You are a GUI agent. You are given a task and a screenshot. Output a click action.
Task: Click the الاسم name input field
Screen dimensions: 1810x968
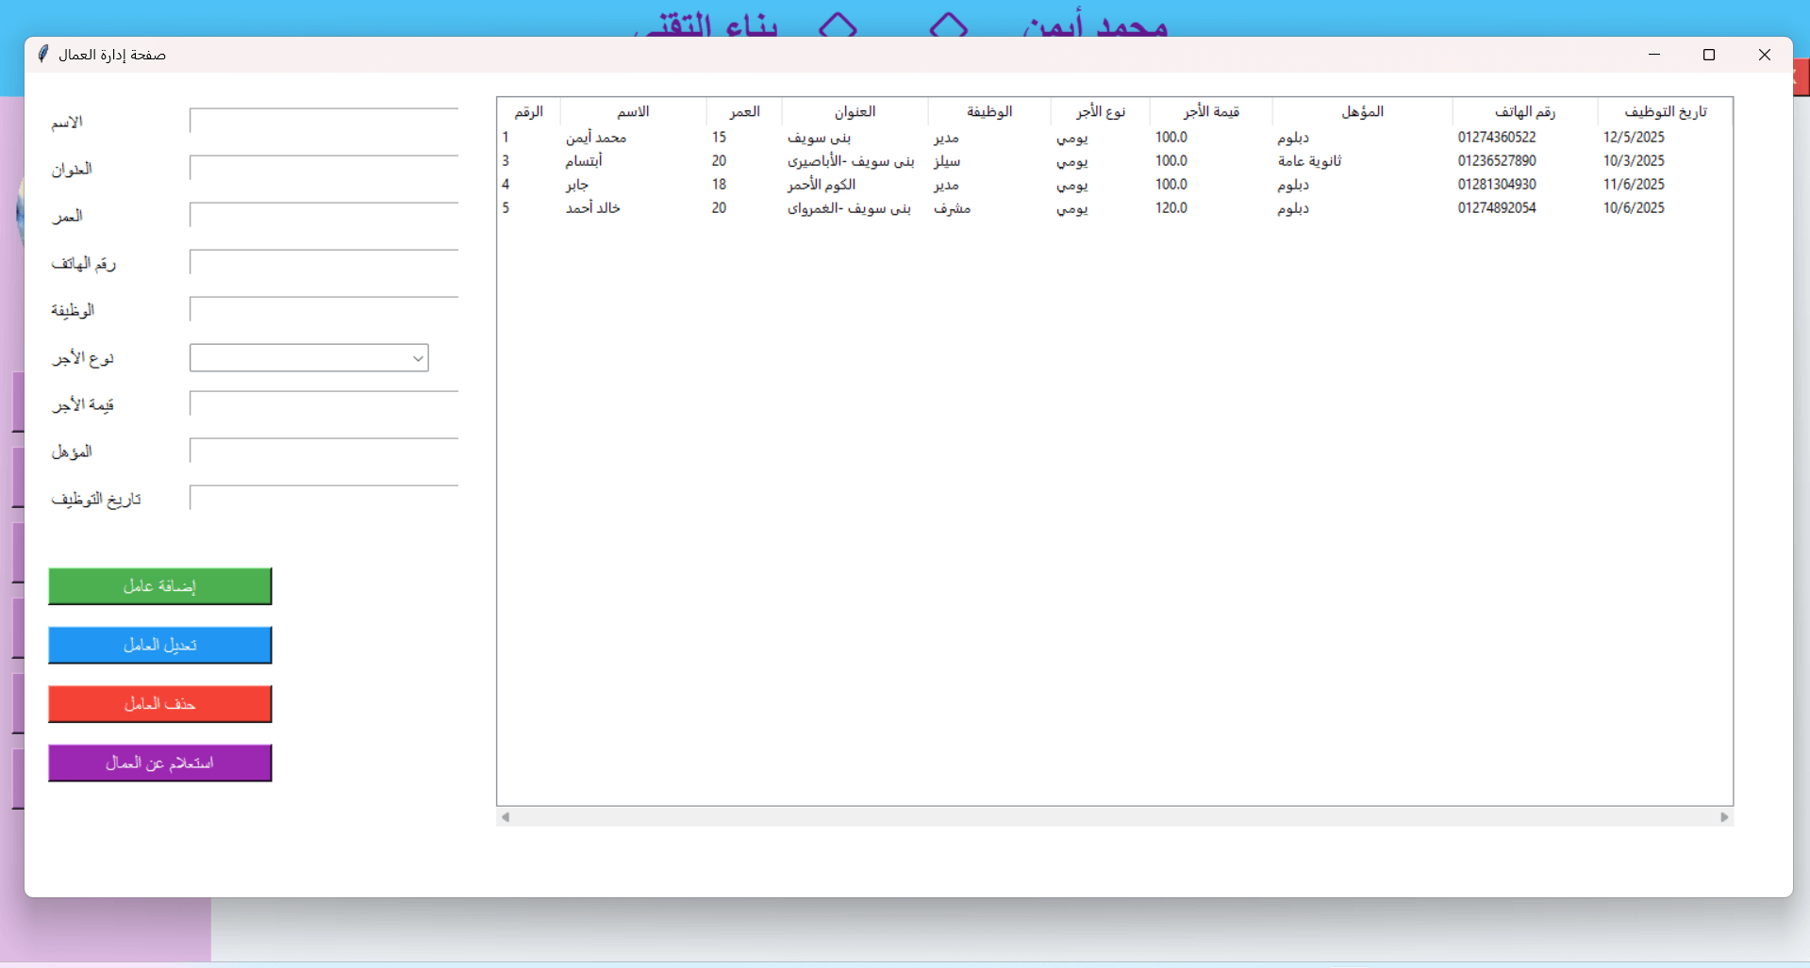pyautogui.click(x=324, y=121)
